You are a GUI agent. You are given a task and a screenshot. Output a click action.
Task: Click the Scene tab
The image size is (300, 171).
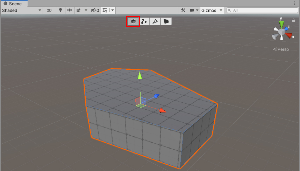click(x=13, y=4)
